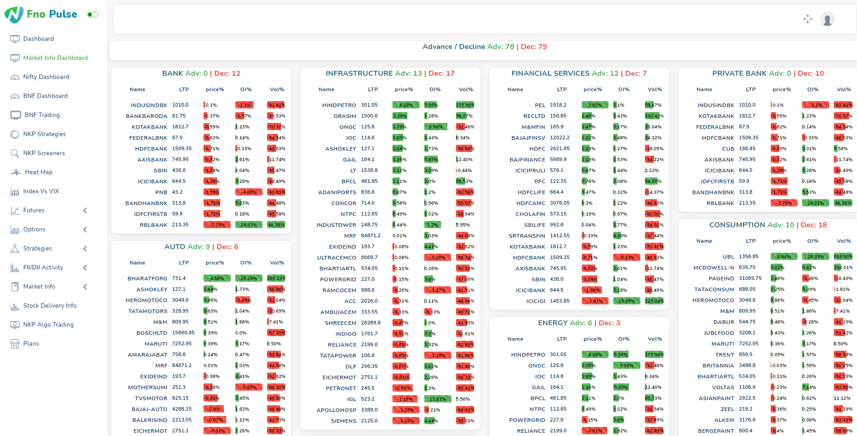The width and height of the screenshot is (857, 436).
Task: Click the Advance / Decline summary text
Action: [x=485, y=47]
